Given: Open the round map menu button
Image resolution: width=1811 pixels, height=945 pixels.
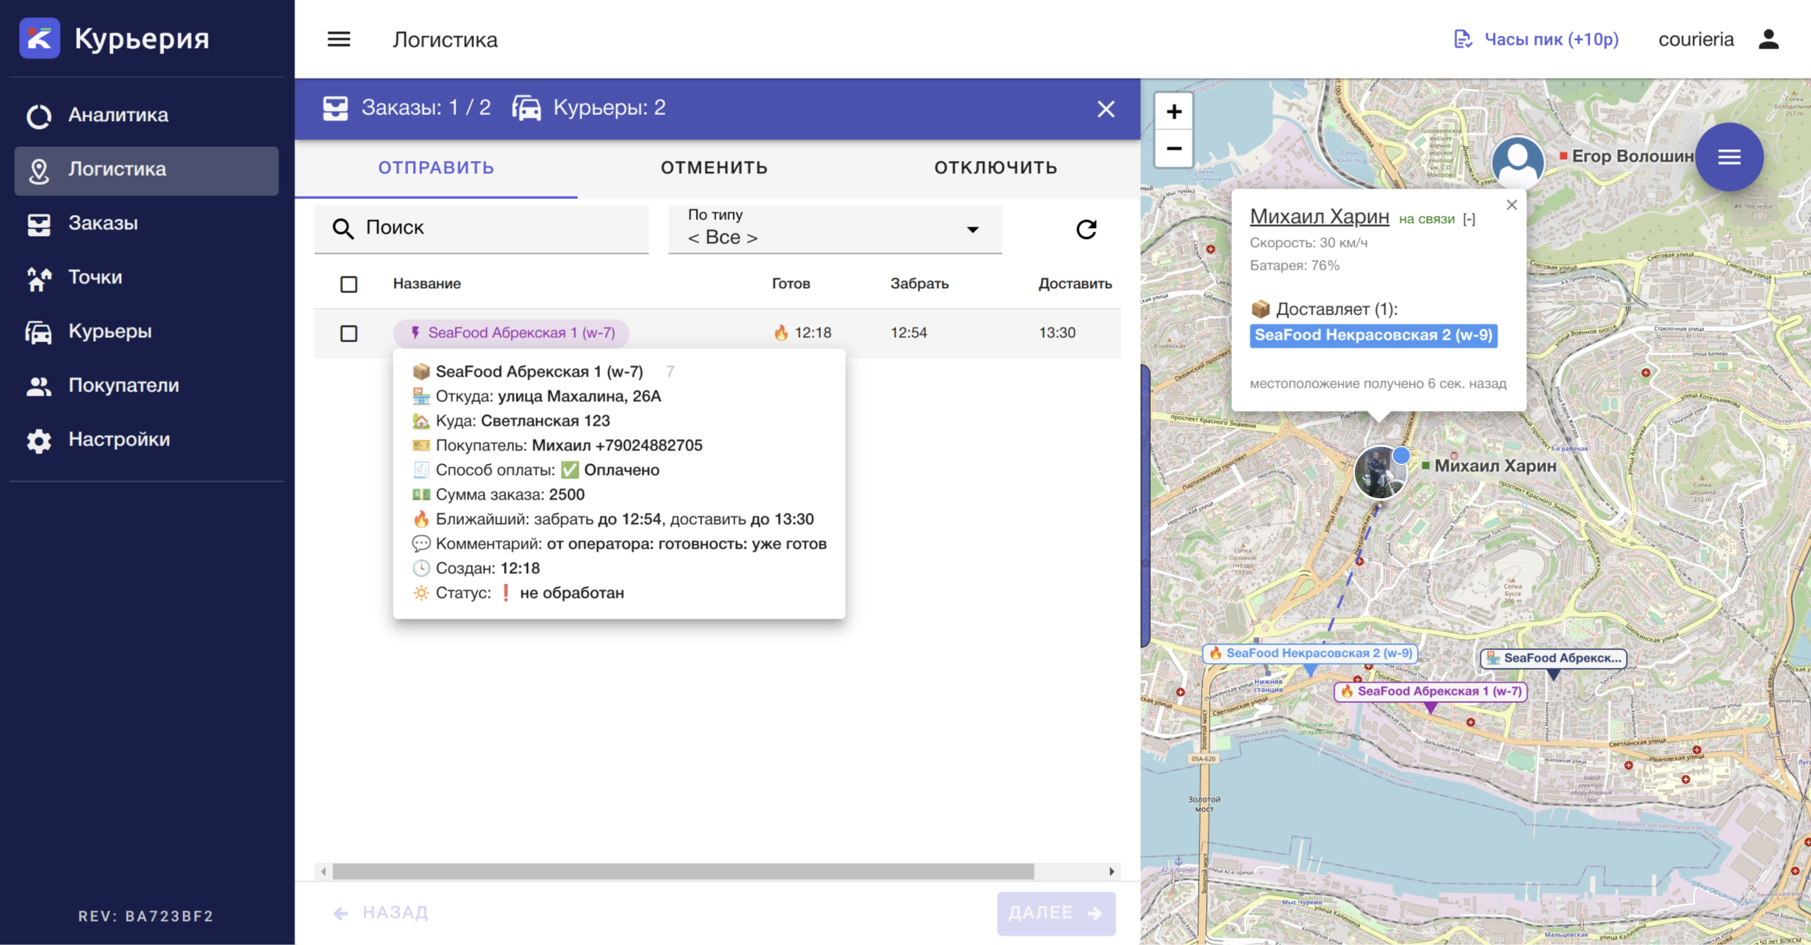Looking at the screenshot, I should point(1729,157).
